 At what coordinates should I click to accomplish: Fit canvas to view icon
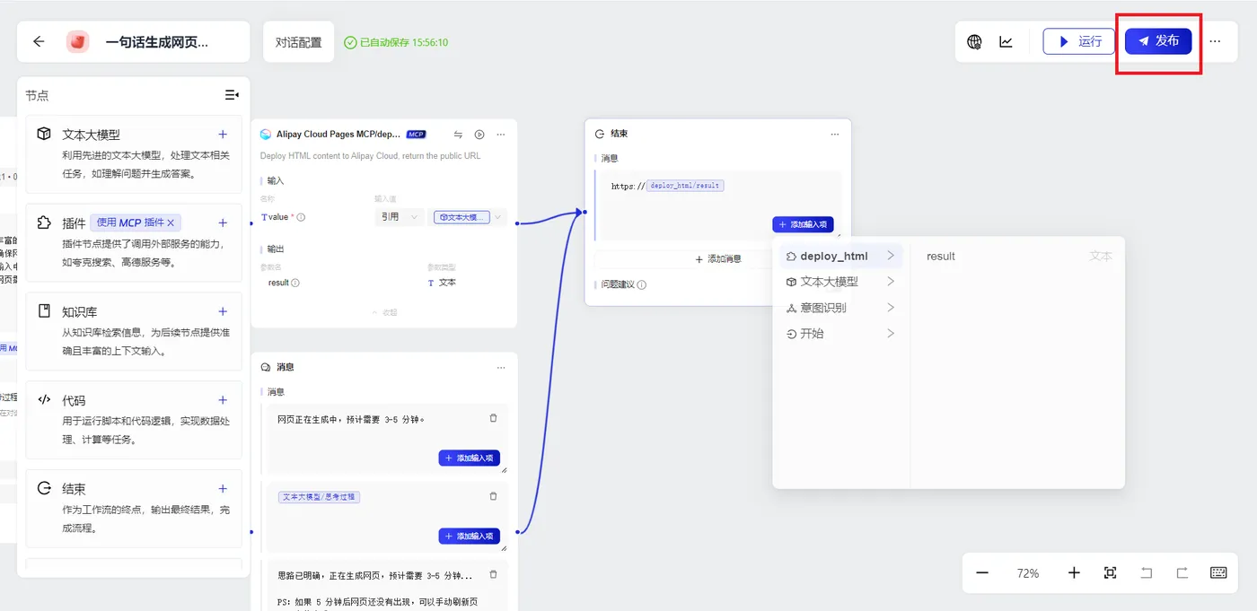click(x=1111, y=572)
